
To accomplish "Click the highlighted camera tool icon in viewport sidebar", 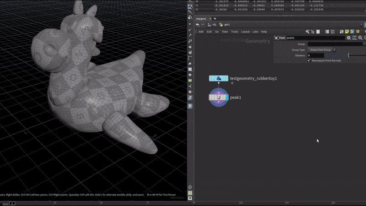I will (190, 6).
